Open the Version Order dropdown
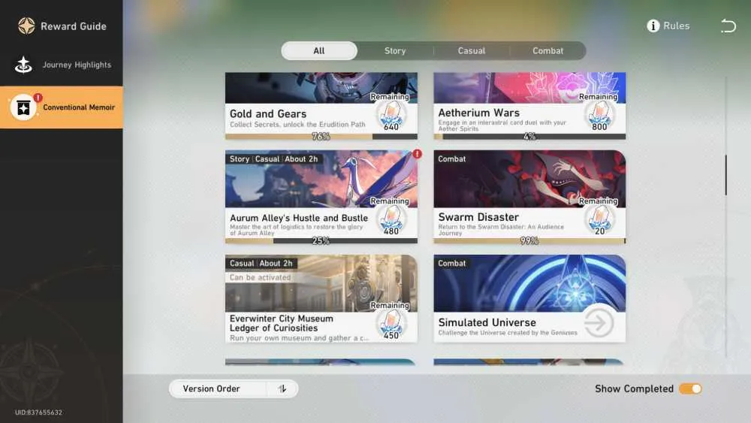 tap(234, 388)
